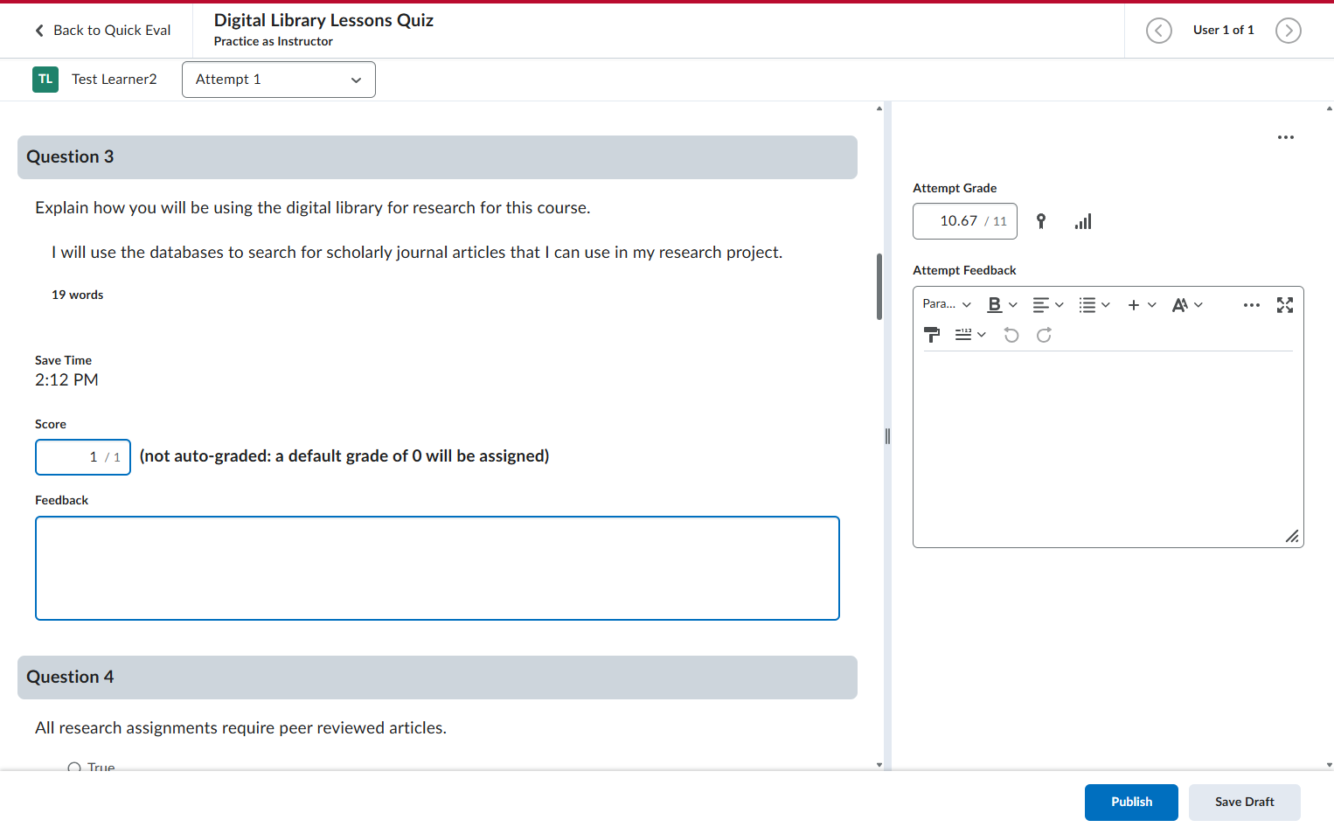Click the '19 words' count text
The image size is (1334, 834).
pos(77,295)
